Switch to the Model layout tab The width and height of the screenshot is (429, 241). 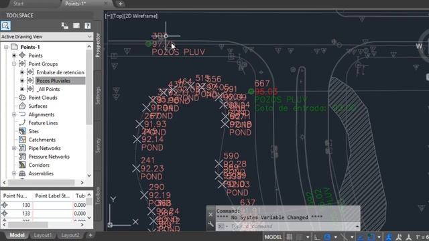click(x=17, y=235)
